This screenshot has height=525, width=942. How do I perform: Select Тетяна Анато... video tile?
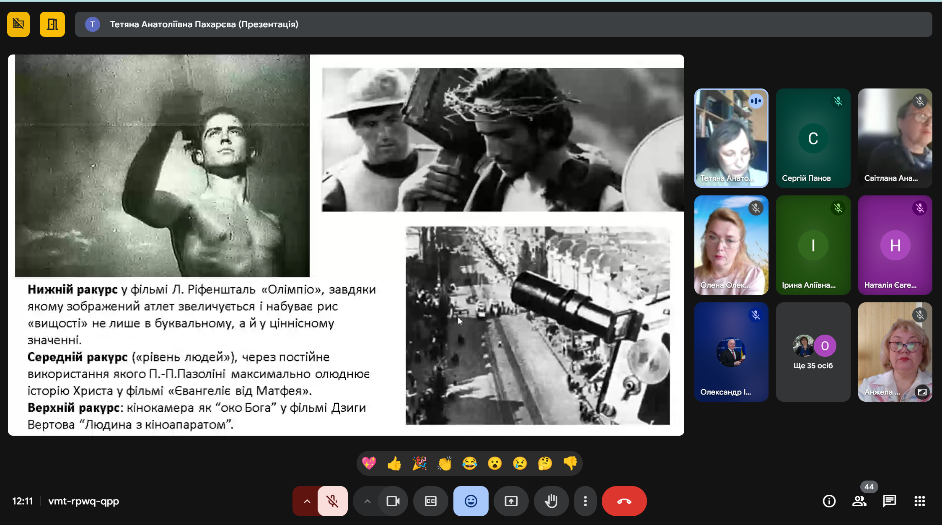tap(731, 138)
